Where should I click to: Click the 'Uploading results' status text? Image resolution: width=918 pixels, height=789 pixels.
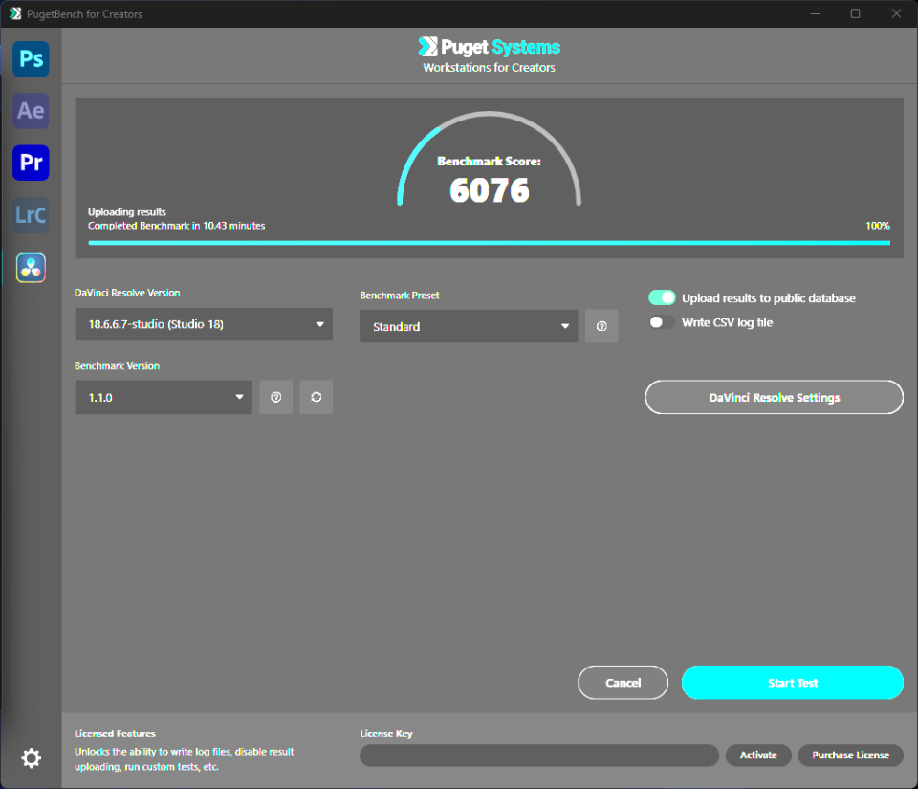127,212
